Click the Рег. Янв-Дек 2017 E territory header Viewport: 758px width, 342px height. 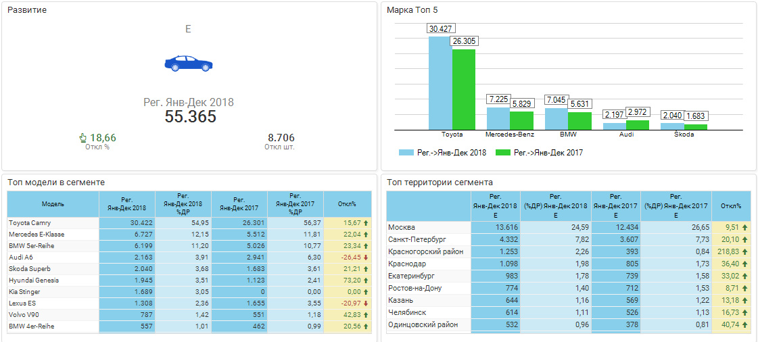coord(616,206)
